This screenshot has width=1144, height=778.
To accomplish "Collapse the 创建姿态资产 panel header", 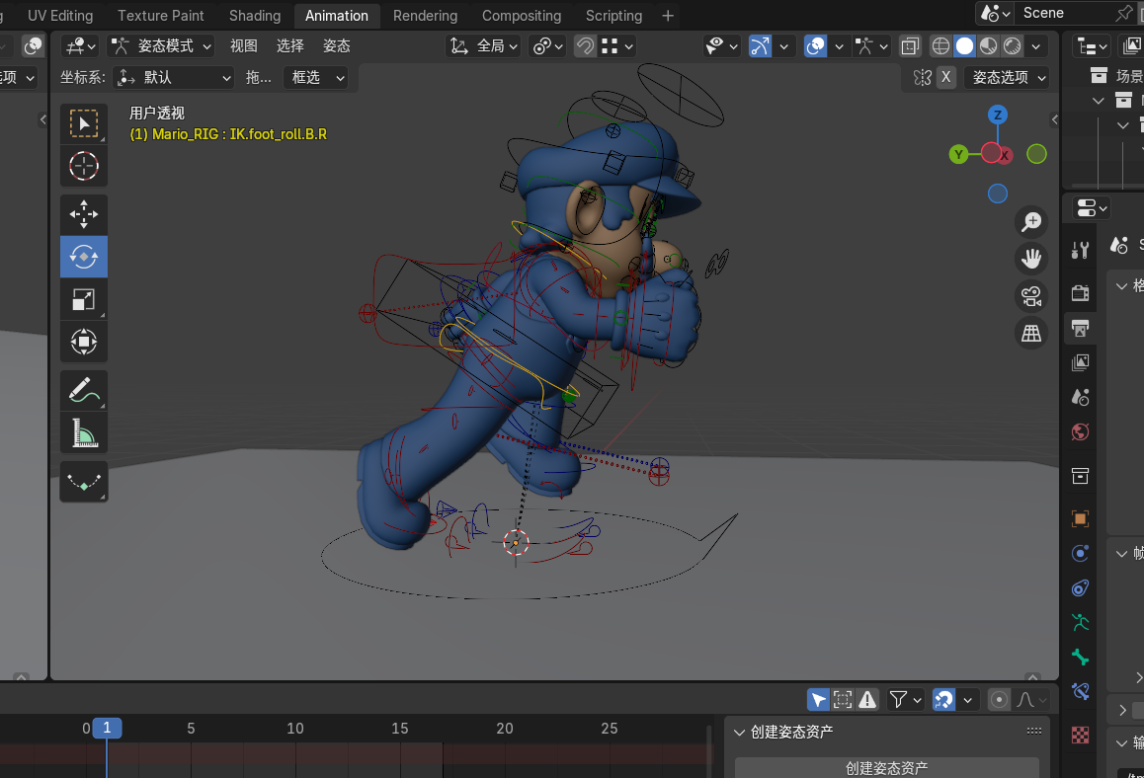I will point(791,732).
